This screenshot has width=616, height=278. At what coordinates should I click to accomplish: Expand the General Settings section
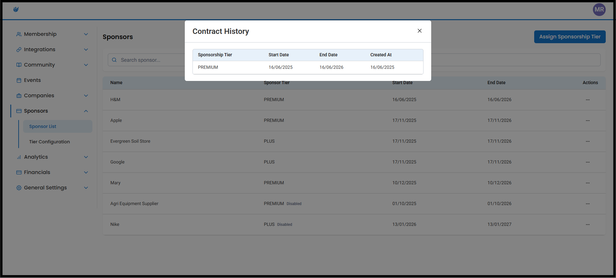(x=86, y=188)
